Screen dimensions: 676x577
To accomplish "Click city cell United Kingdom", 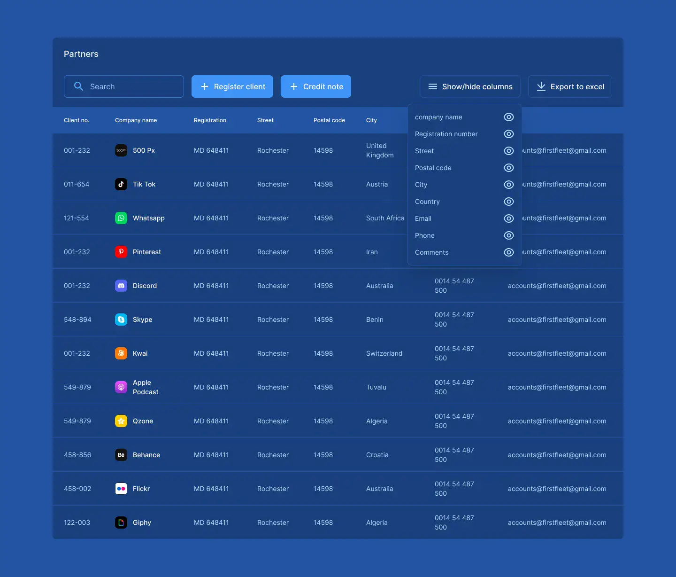I will [380, 150].
